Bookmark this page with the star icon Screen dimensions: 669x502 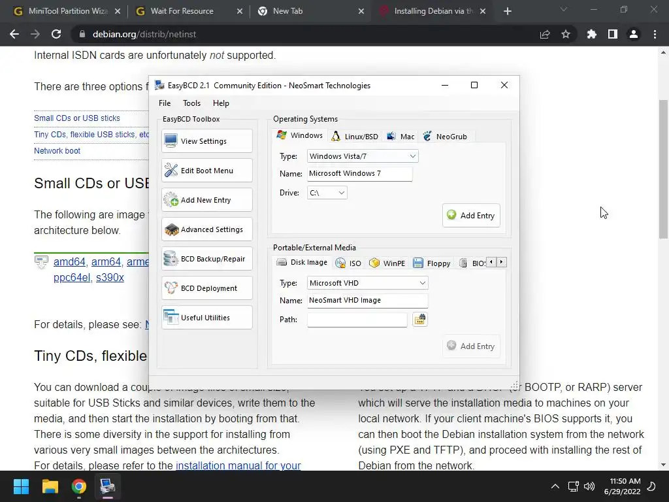566,34
